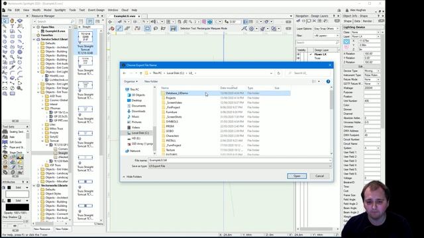Select the Rounded Rectangle tool in Basic palette
Image resolution: width=424 pixels, height=238 pixels.
coord(20,36)
